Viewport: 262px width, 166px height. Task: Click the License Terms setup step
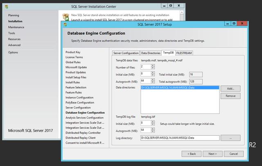click(74, 57)
